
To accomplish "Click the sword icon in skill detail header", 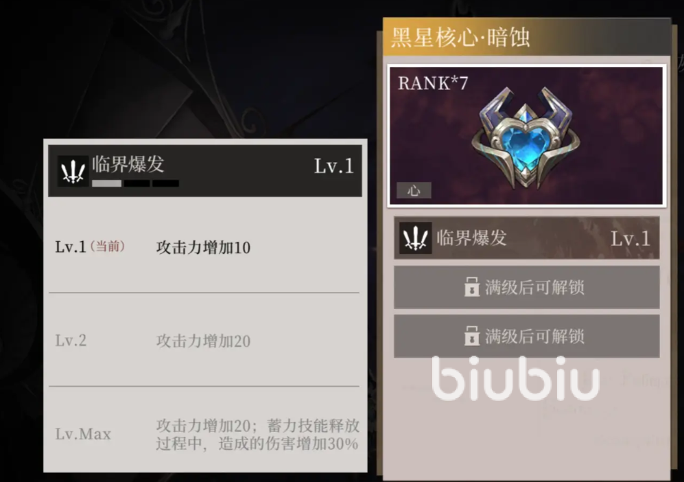I will 73,171.
